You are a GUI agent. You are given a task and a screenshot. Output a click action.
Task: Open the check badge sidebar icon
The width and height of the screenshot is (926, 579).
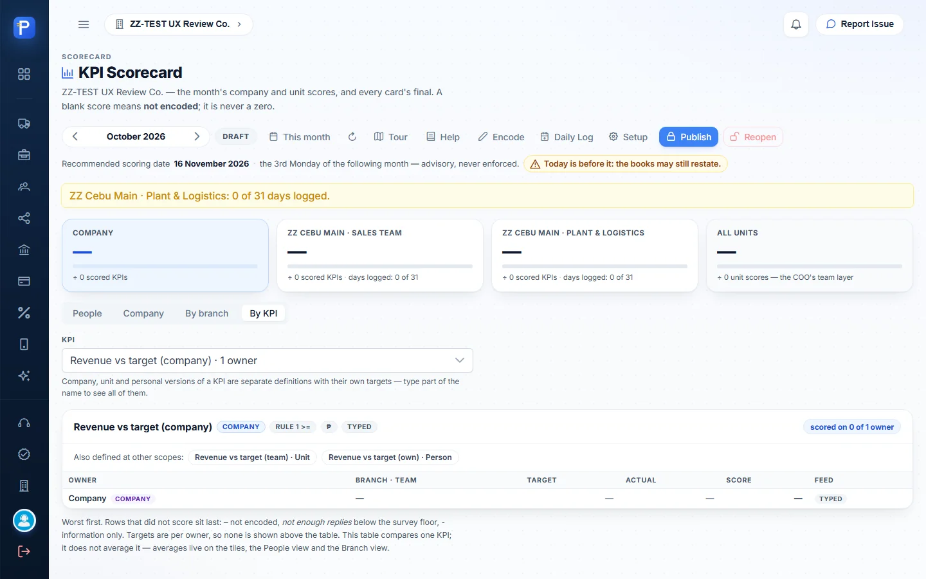[x=24, y=454]
